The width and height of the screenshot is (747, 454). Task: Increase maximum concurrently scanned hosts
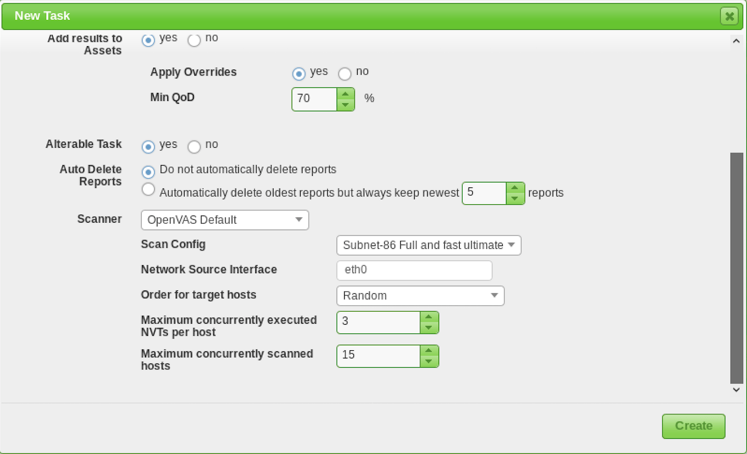pyautogui.click(x=429, y=351)
